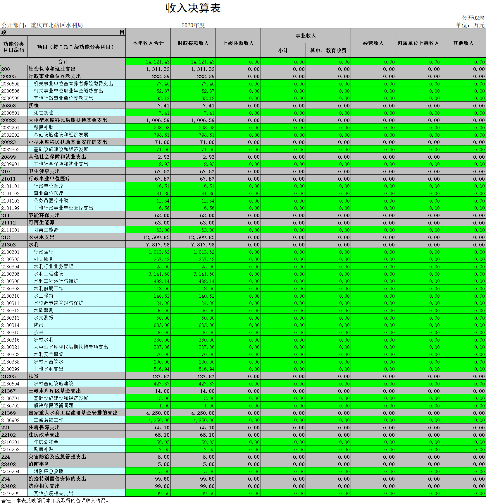Select "抗疫特别国债安排的支出" row name
Image resolution: width=486 pixels, height=504 pixels.
[57, 479]
